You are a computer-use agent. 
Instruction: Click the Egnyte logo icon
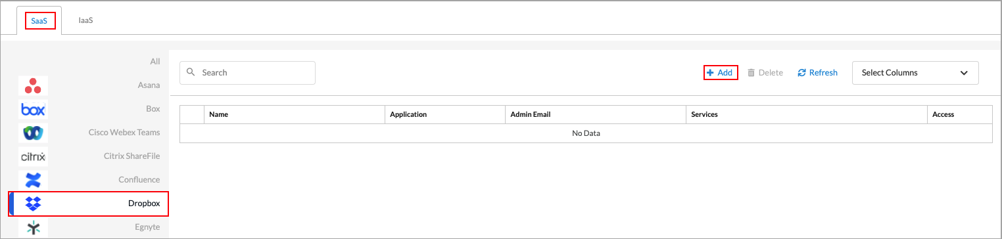(x=33, y=228)
